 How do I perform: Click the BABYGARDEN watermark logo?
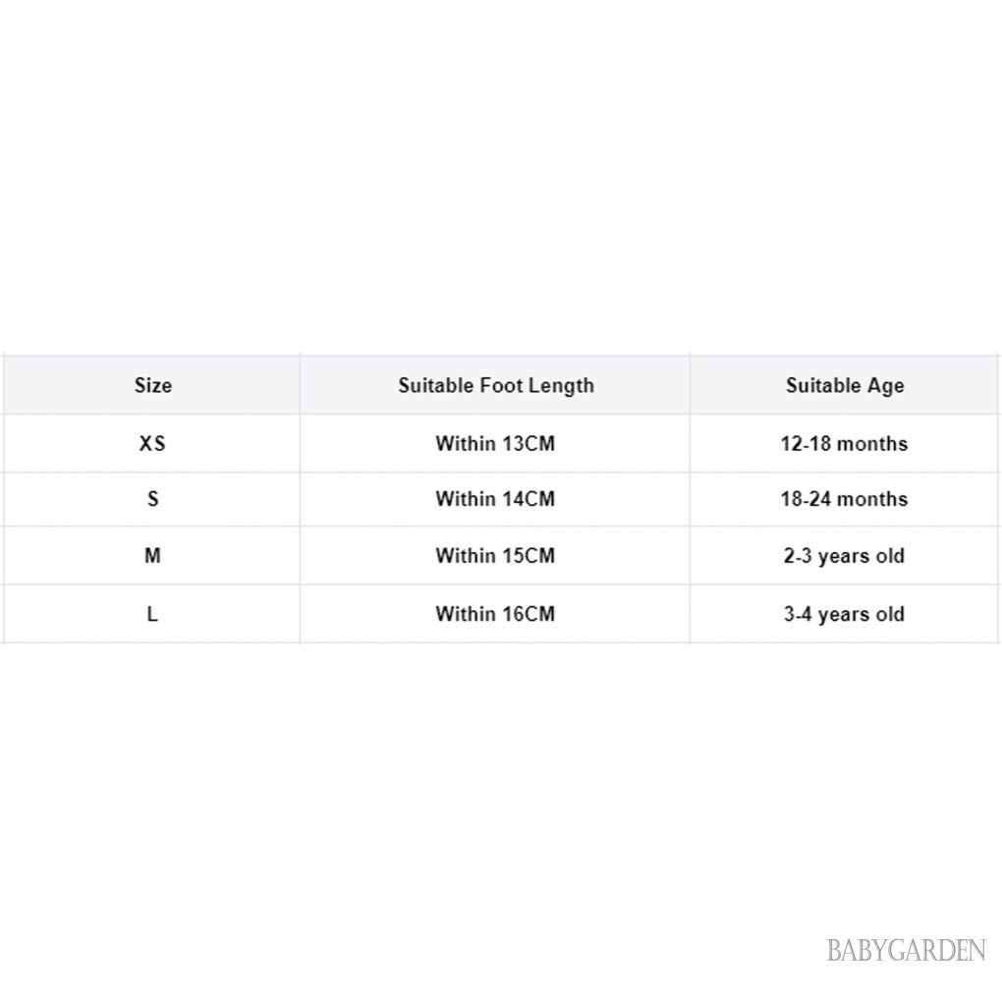906,950
